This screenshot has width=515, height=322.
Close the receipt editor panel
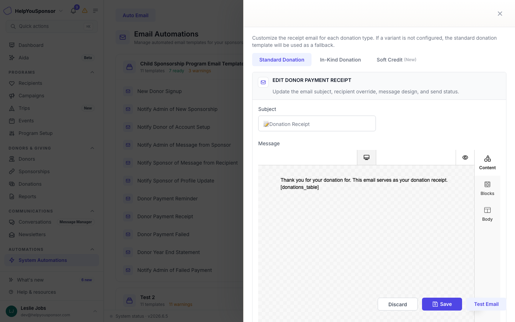click(x=500, y=14)
